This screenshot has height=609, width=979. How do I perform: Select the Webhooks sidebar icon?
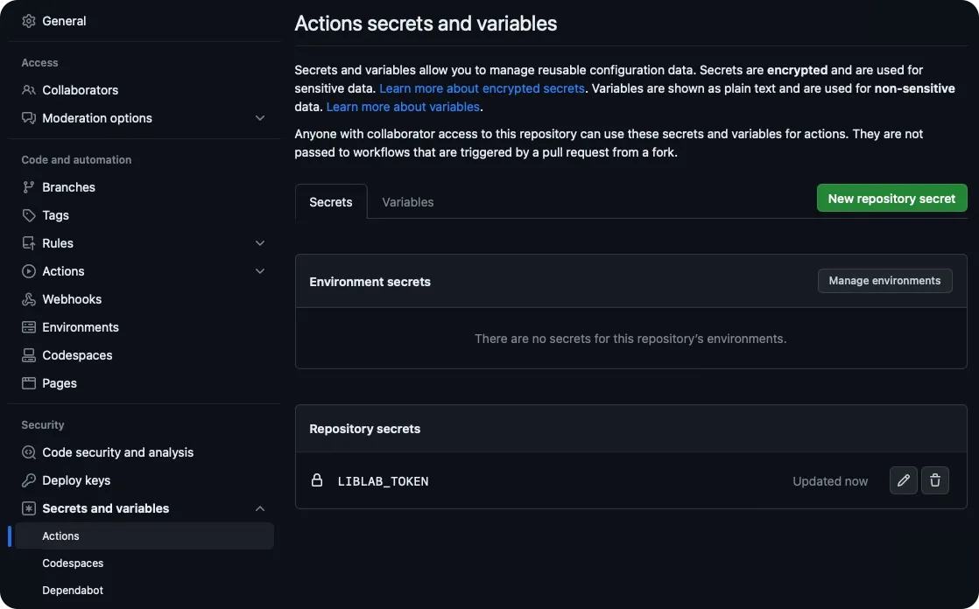29,298
